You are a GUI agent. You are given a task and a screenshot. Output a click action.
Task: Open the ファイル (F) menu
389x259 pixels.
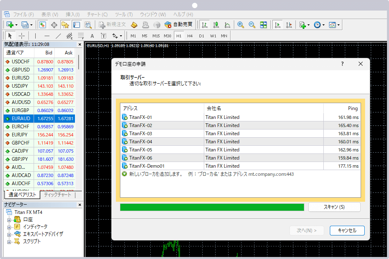coord(24,15)
